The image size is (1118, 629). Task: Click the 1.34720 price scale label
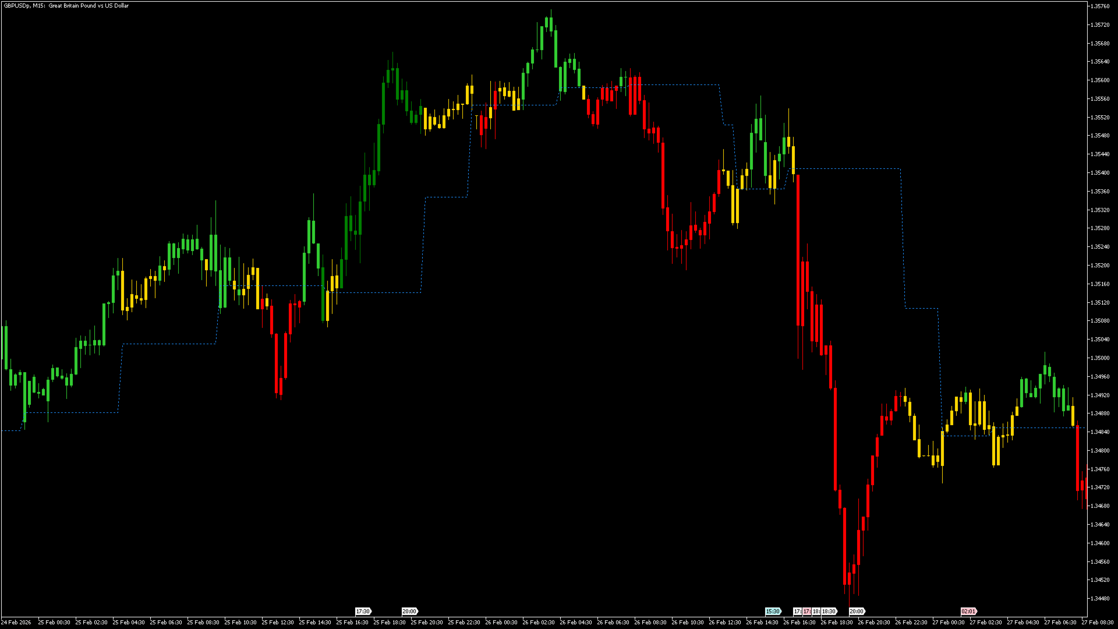point(1099,487)
